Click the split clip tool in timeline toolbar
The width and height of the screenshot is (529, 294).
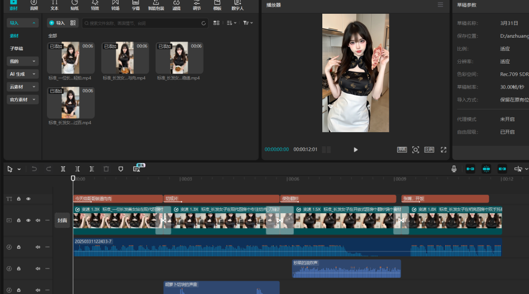[x=63, y=169]
